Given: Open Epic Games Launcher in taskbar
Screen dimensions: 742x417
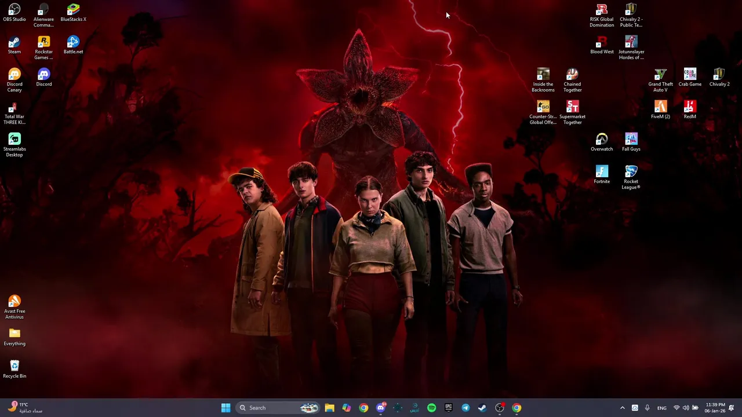Looking at the screenshot, I should pyautogui.click(x=448, y=408).
